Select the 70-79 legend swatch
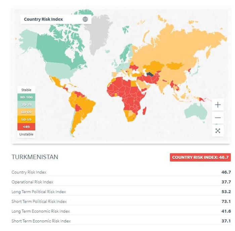Image resolution: width=235 pixels, height=231 pixels. (26, 105)
